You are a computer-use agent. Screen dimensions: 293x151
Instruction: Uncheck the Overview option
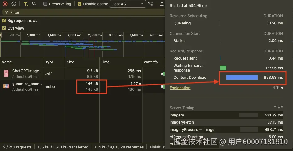(3, 28)
